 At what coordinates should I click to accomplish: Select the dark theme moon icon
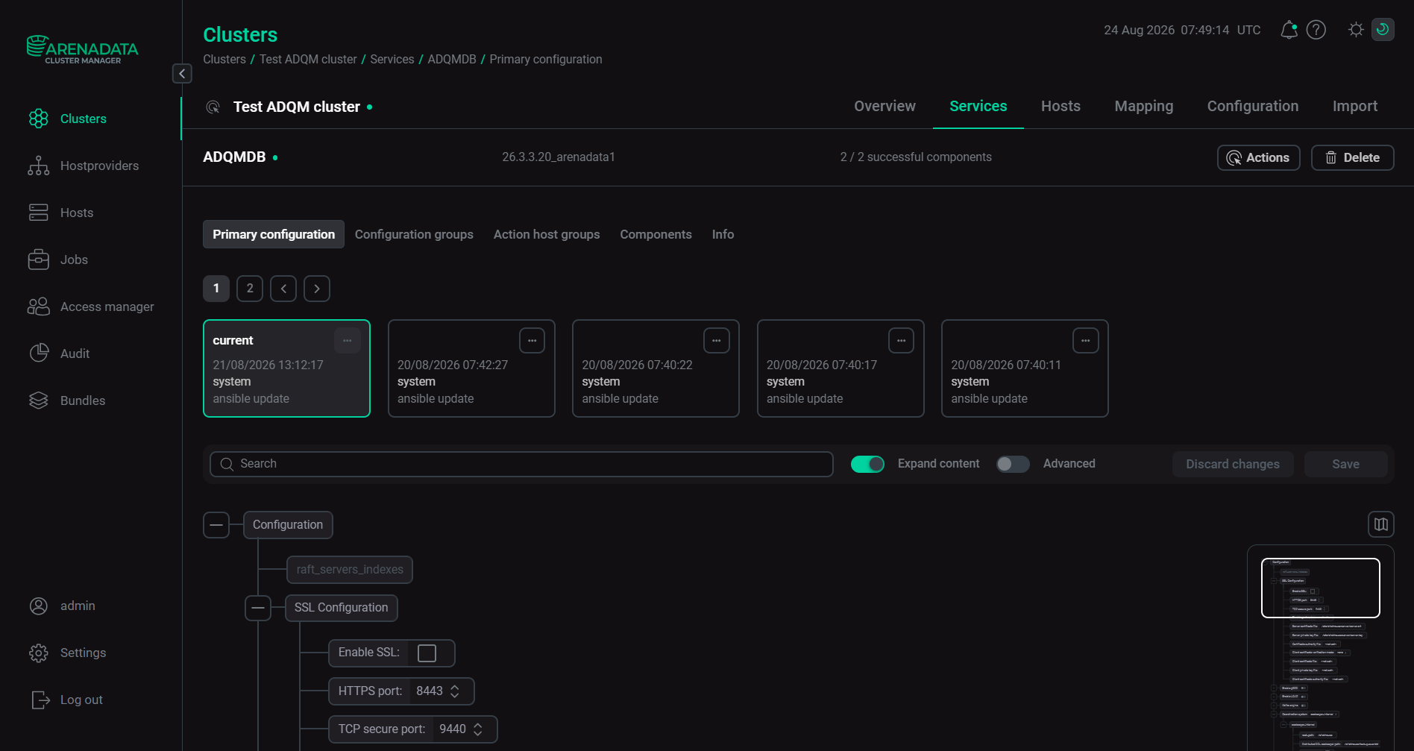point(1383,30)
